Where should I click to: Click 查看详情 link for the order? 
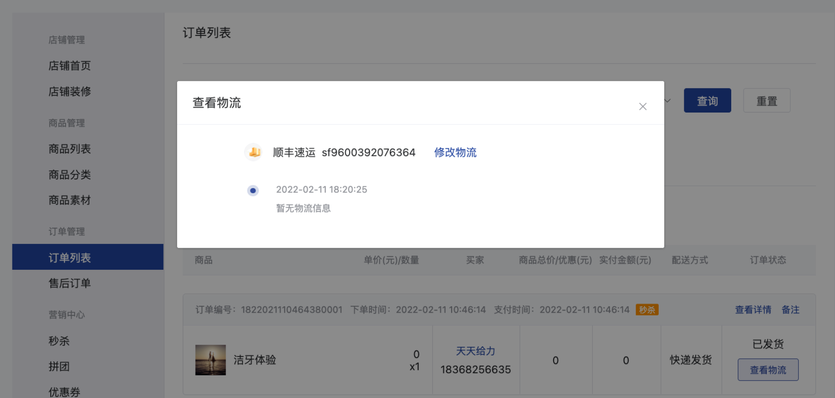753,309
